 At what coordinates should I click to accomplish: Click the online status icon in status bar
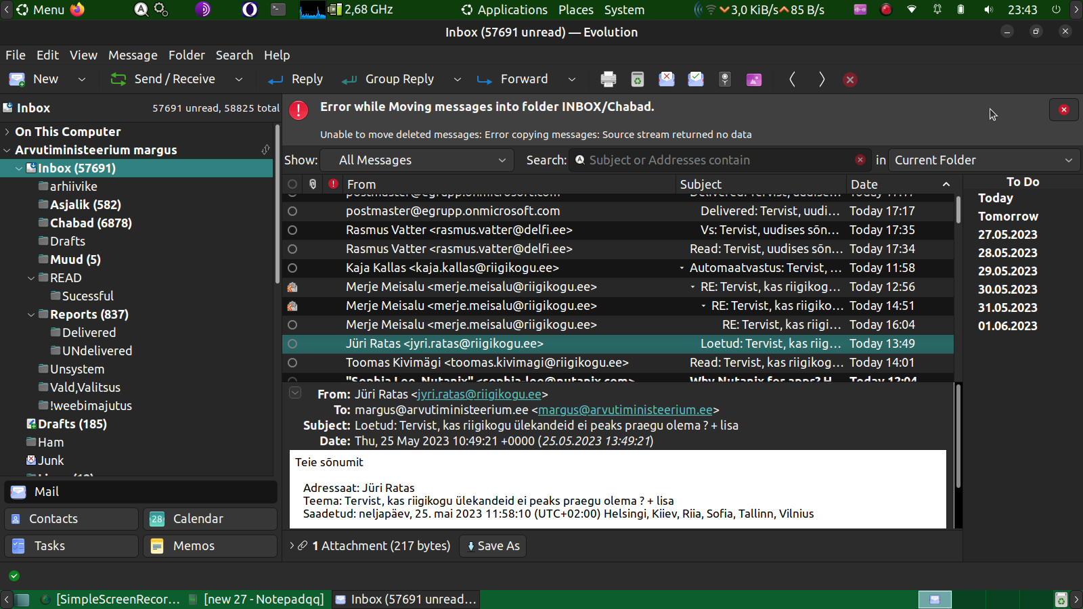[14, 576]
